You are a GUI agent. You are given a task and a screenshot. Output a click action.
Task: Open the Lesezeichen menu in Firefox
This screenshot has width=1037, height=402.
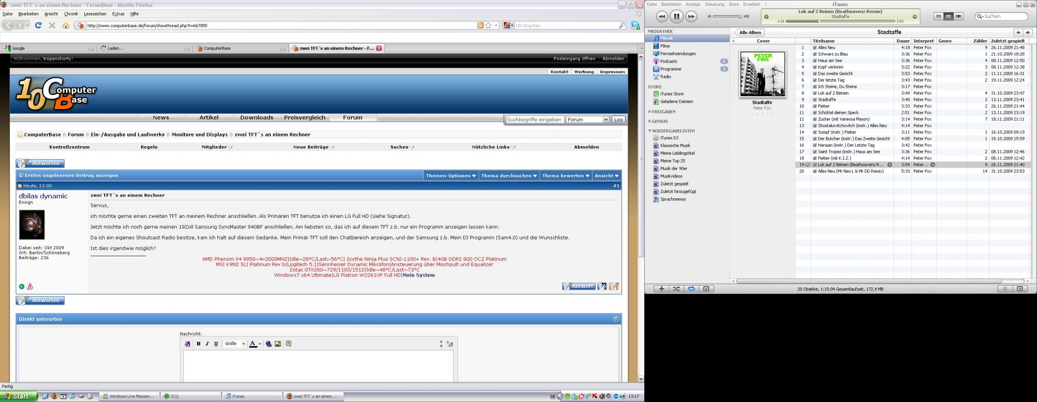95,14
